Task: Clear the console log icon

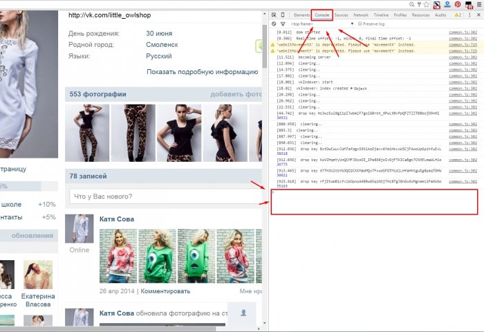Action: pos(274,24)
